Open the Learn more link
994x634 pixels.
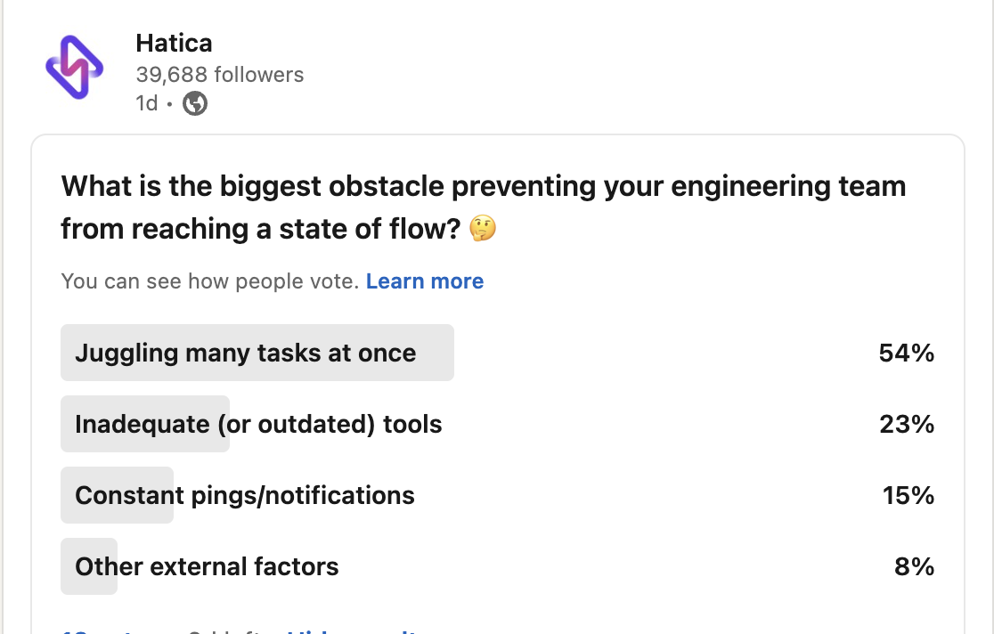point(425,281)
